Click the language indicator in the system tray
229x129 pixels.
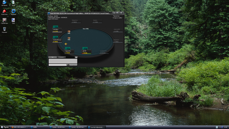tap(217, 127)
